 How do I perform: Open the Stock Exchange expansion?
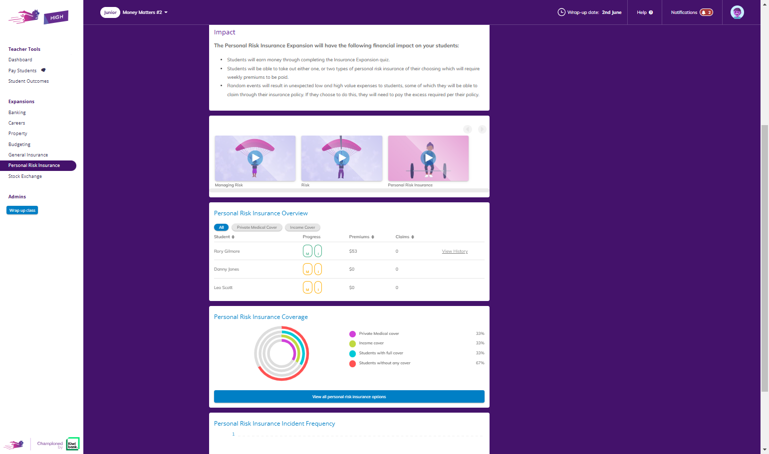tap(25, 176)
